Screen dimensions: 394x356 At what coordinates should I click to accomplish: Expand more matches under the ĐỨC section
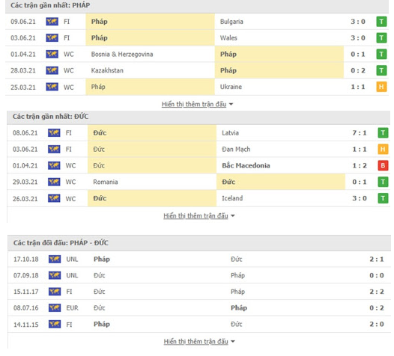point(198,215)
